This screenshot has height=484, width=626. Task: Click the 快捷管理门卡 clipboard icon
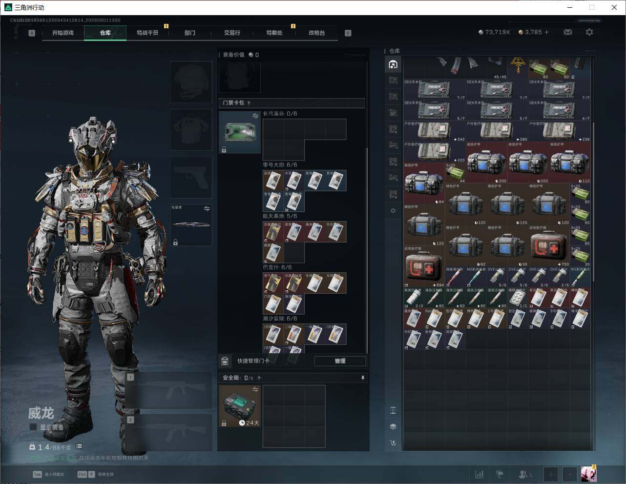[225, 361]
